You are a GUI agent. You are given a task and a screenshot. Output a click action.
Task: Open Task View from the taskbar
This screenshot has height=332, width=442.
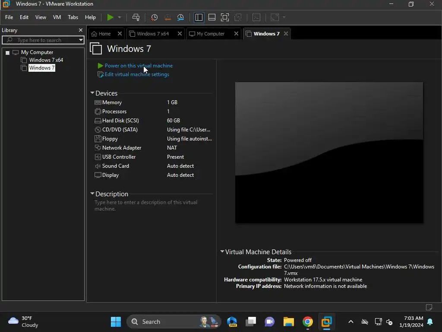point(251,322)
